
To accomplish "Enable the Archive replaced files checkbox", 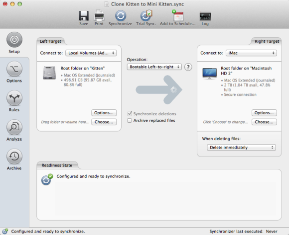I will [130, 121].
